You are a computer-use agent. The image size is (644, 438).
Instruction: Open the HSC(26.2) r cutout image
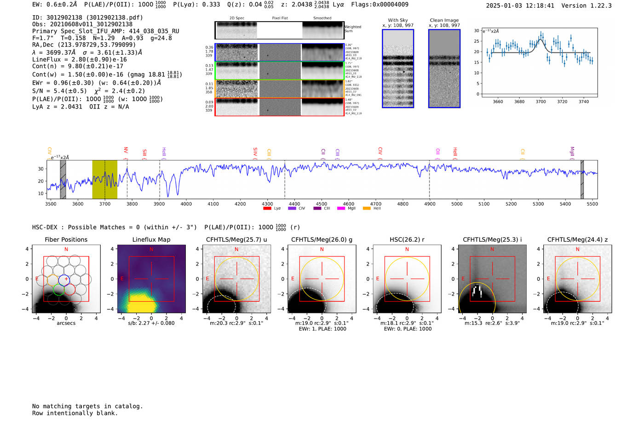(x=407, y=279)
